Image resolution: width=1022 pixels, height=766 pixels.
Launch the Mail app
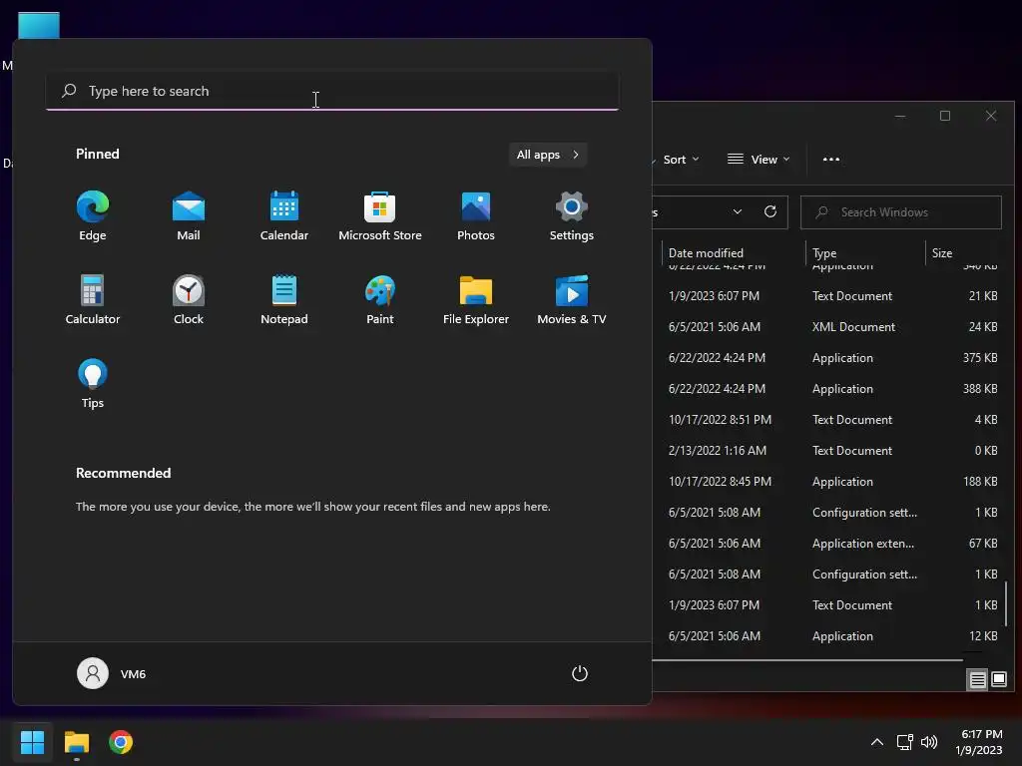click(189, 216)
